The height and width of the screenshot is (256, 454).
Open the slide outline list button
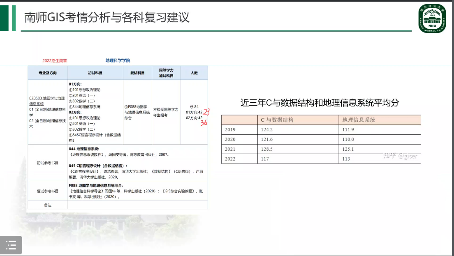tap(11, 245)
